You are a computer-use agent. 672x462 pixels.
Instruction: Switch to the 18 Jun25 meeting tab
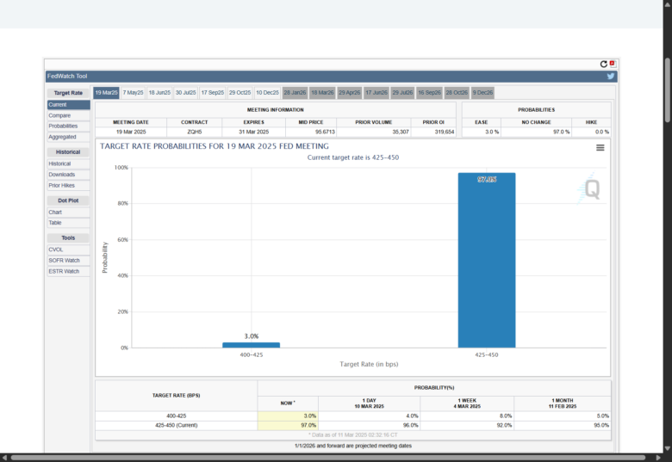click(159, 92)
